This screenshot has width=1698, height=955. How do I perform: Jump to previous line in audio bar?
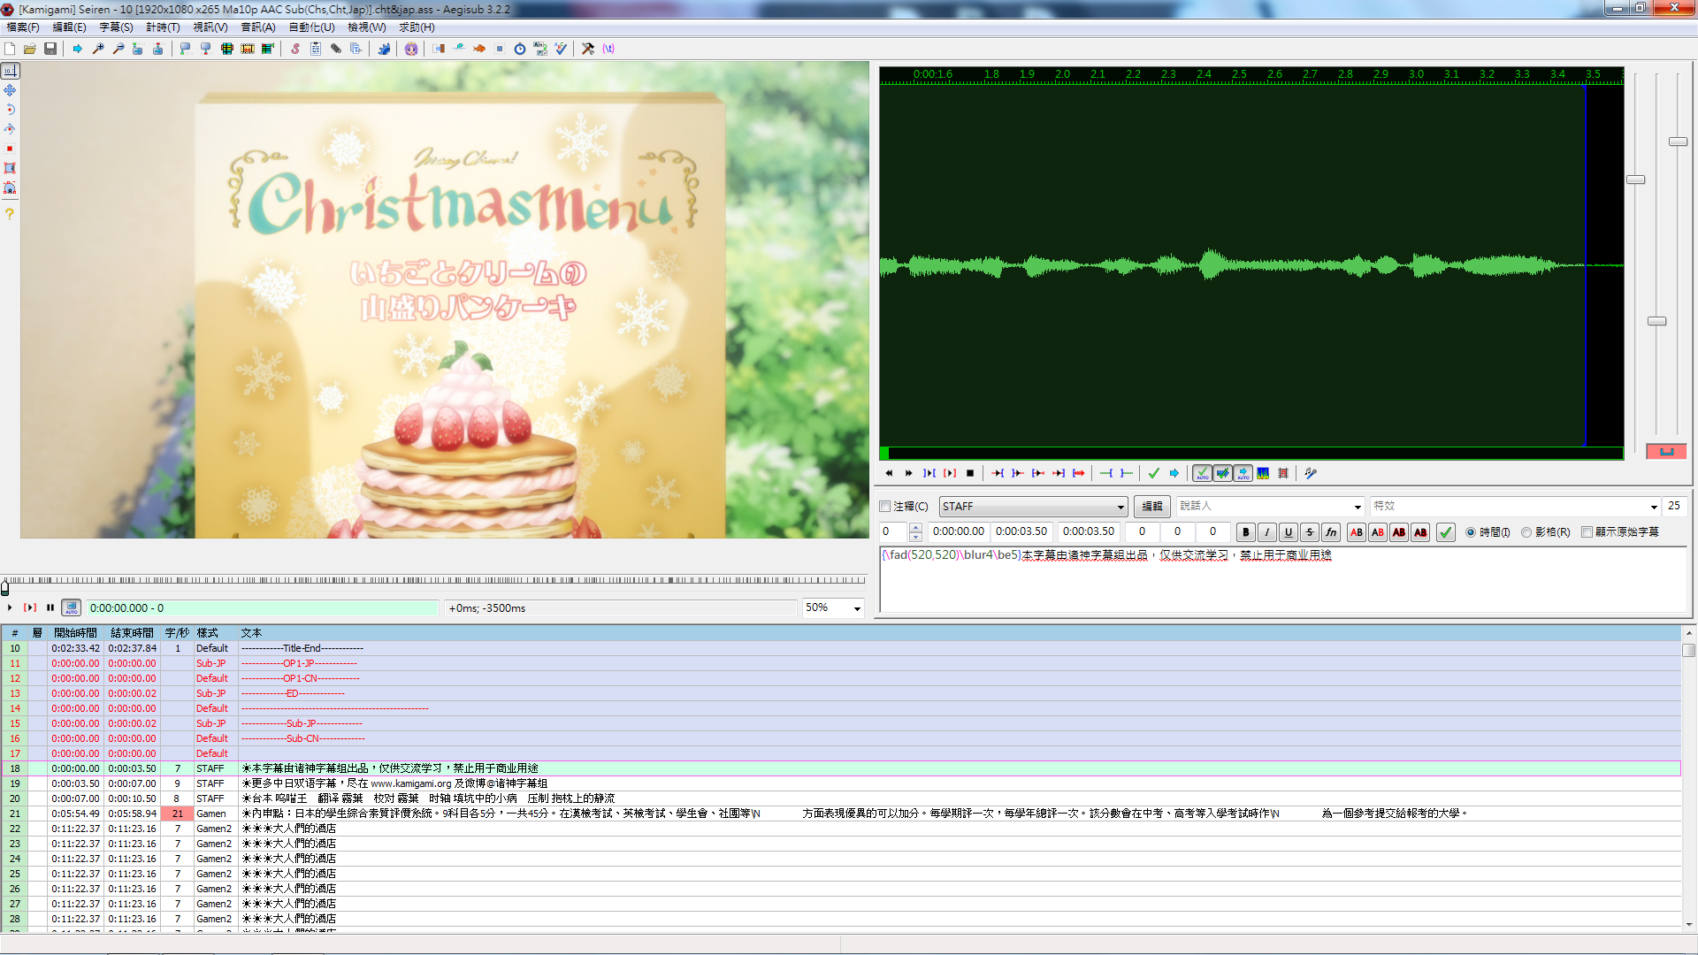point(889,473)
